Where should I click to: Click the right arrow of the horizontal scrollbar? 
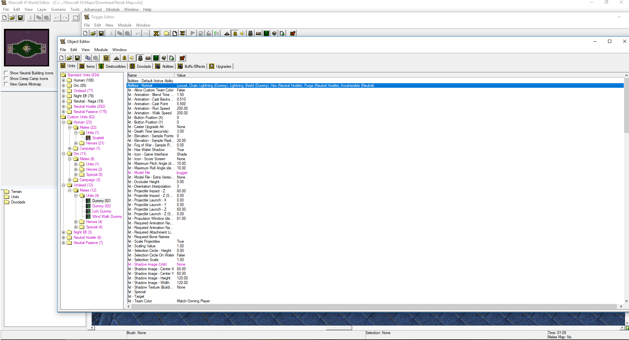point(621,307)
